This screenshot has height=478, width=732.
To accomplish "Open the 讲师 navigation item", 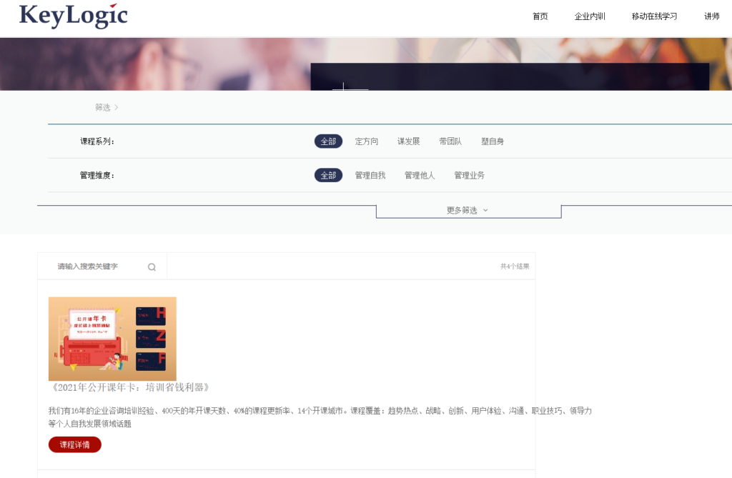I will (x=711, y=16).
